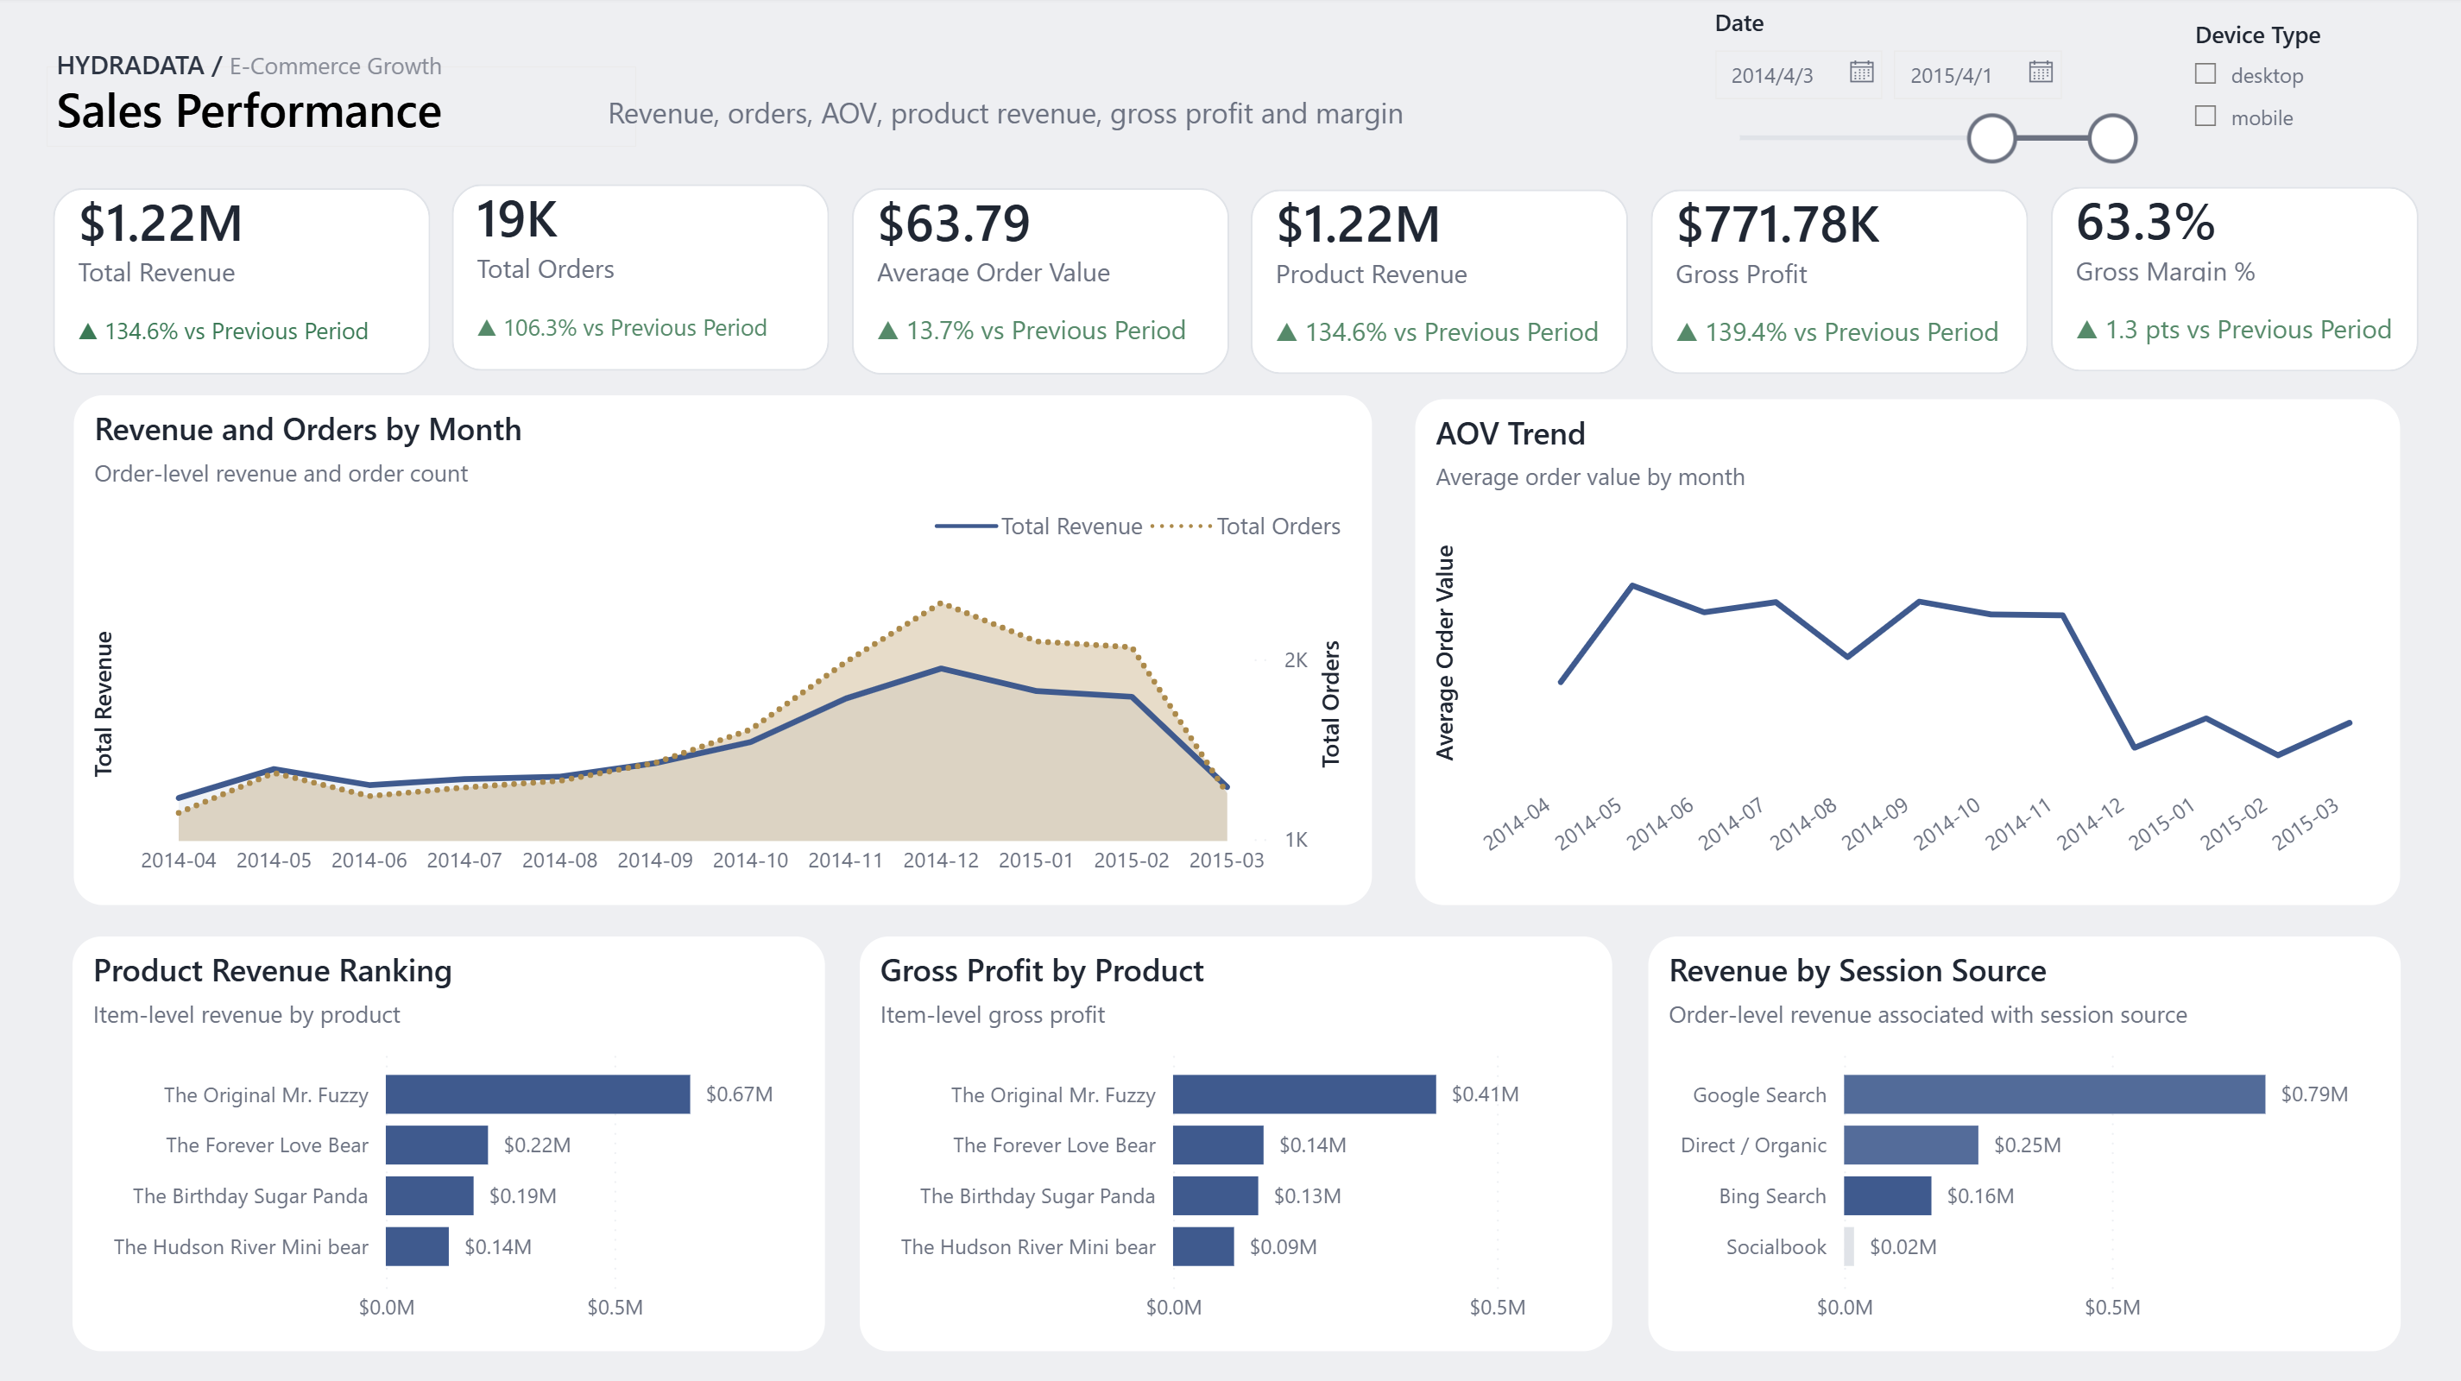Click the 13.7% vs Previous Period indicator

click(x=1032, y=331)
